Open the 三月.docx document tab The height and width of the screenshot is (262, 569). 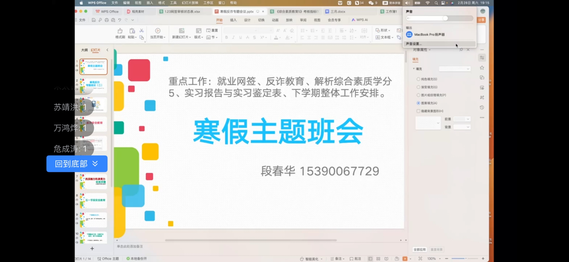pos(338,12)
